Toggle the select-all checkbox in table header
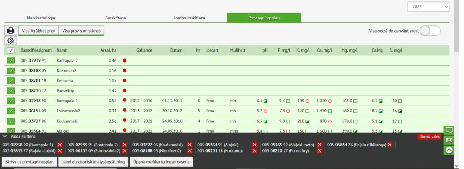Screen dimensions: 464x169 [11, 51]
